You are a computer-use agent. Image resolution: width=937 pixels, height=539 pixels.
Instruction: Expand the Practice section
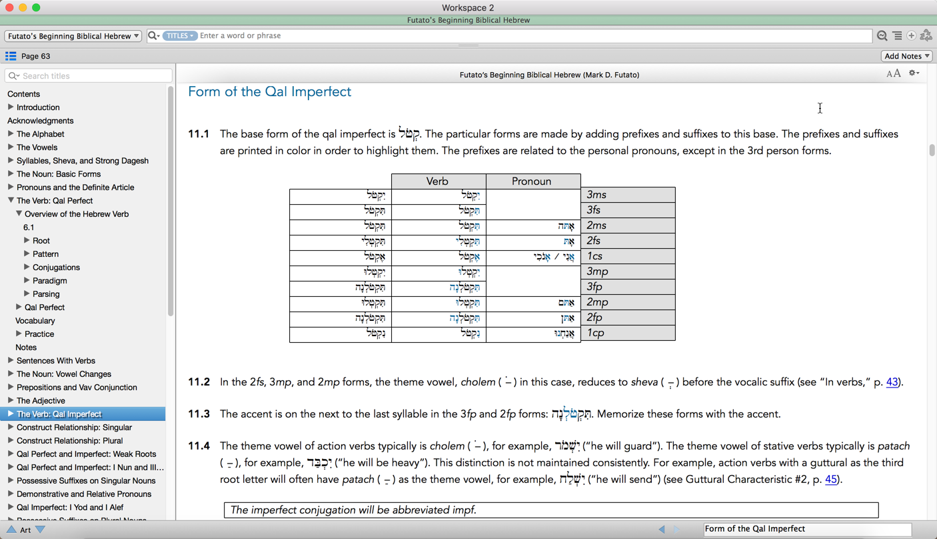point(19,334)
